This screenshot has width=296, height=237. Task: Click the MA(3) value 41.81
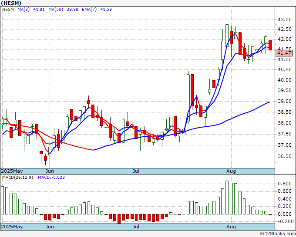tap(39, 9)
